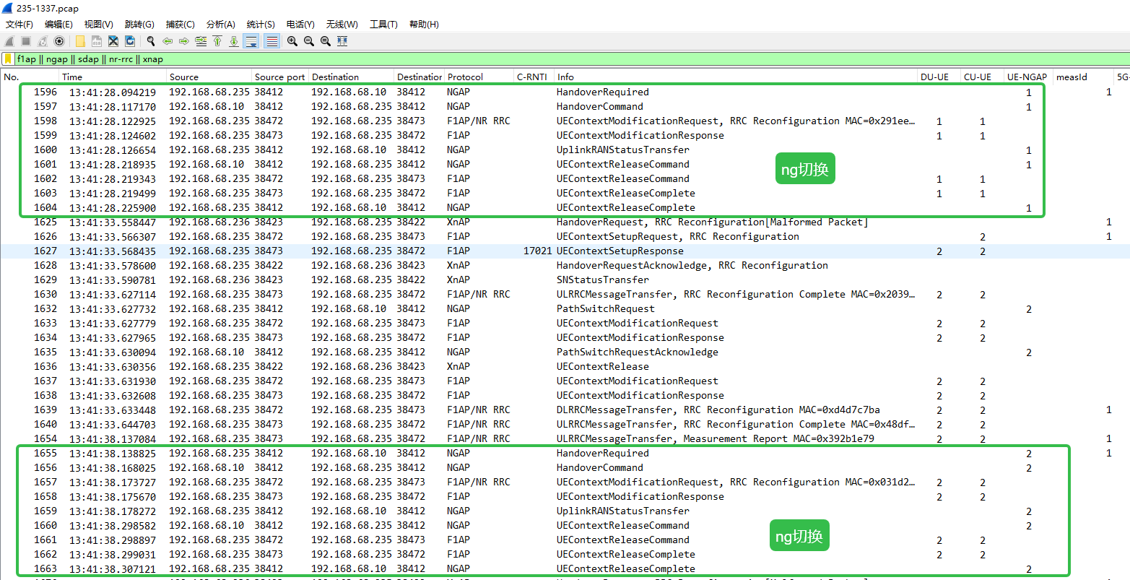
Task: Select packet 1663 UEContextReleaseComplete
Action: click(x=565, y=568)
